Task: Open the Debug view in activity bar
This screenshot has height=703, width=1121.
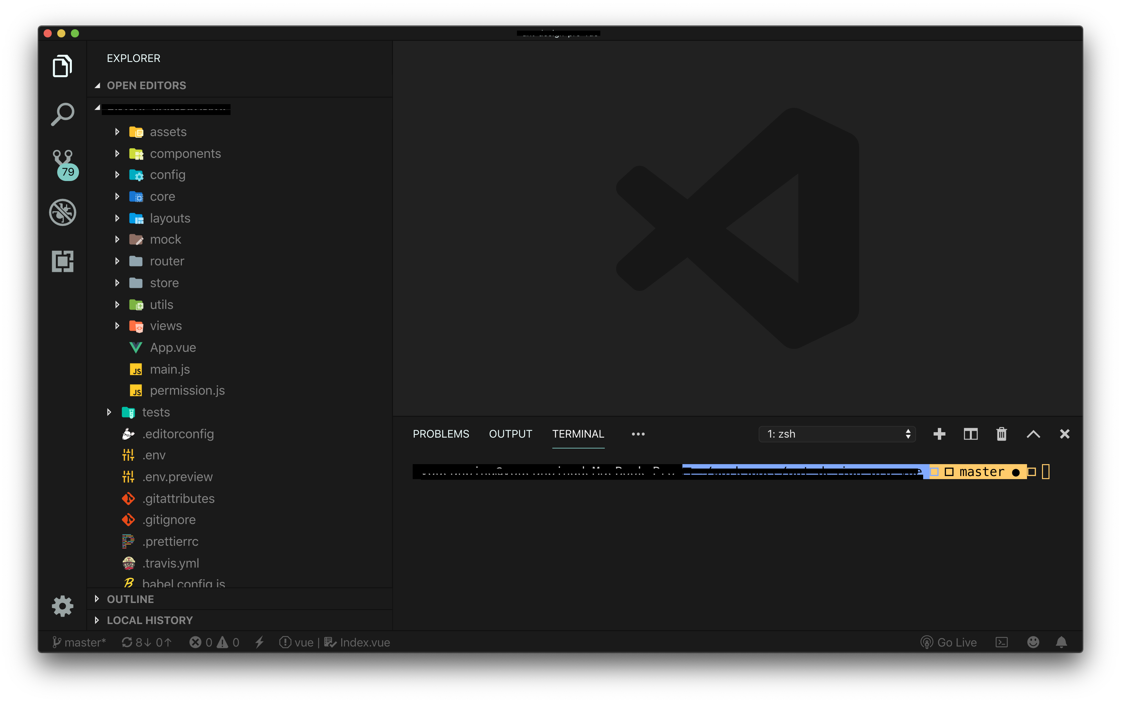Action: pyautogui.click(x=62, y=212)
